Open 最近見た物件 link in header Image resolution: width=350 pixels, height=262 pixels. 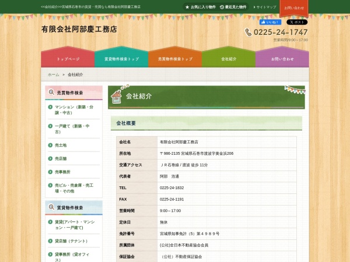click(x=236, y=7)
